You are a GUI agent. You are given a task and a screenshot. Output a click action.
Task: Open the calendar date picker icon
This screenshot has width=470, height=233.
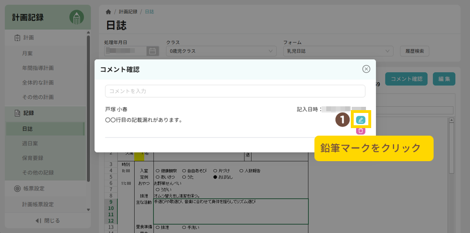pyautogui.click(x=152, y=51)
